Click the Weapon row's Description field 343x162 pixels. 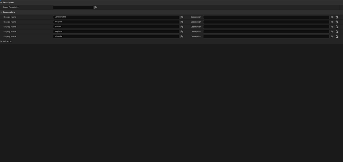pos(266,22)
